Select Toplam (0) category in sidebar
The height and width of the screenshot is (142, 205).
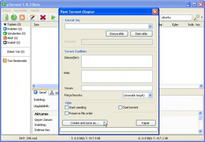(12, 25)
